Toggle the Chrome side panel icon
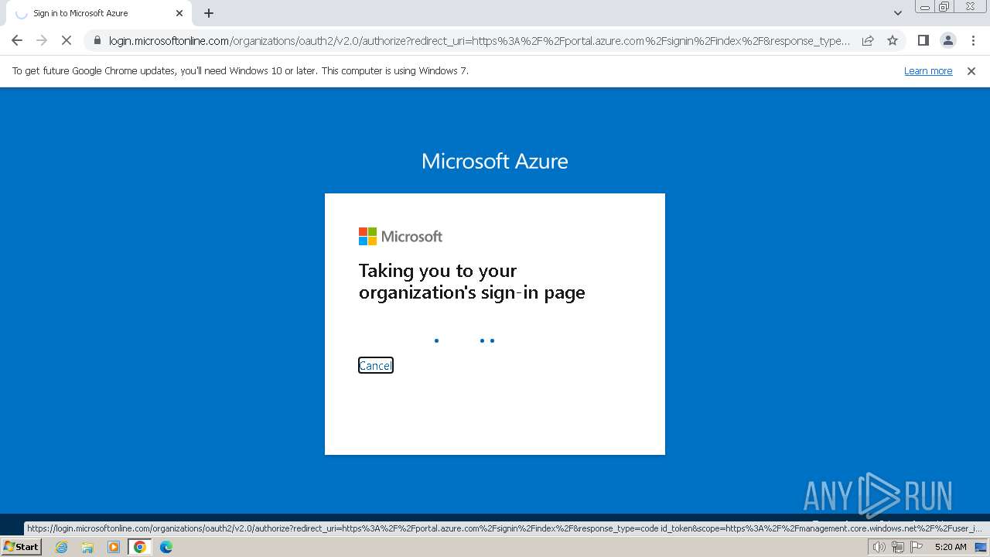Screen dimensions: 990x557 [923, 40]
